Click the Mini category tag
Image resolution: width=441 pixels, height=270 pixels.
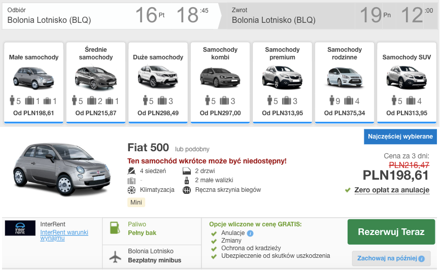136,203
